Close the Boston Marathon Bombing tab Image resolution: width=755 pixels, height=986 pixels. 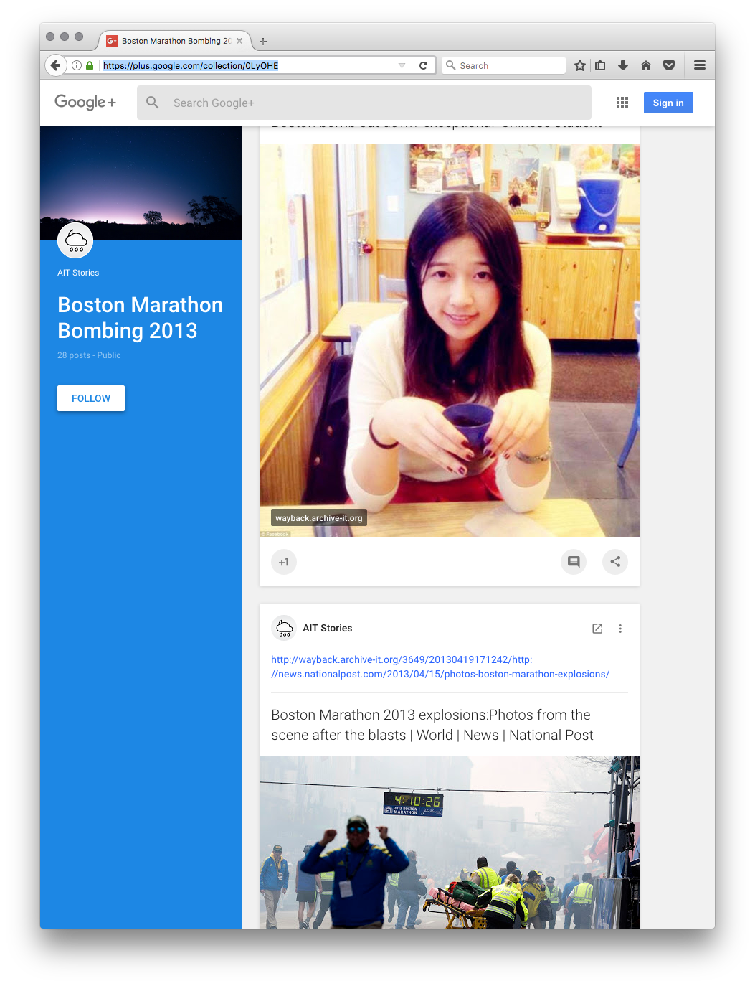[x=239, y=41]
